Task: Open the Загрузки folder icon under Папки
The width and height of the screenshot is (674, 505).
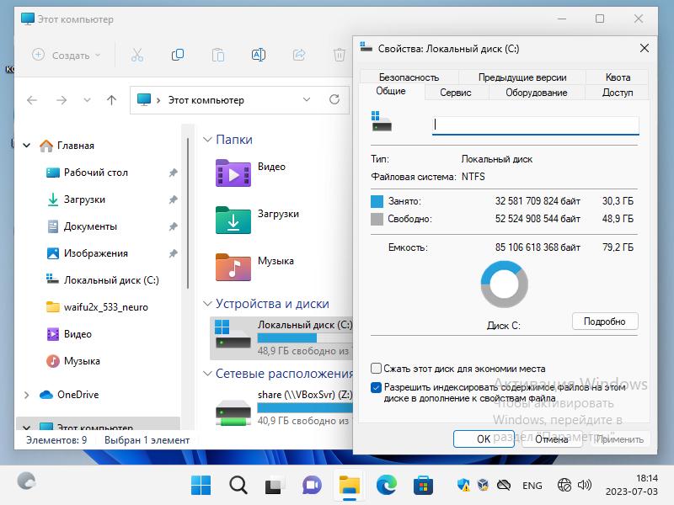Action: (x=233, y=220)
